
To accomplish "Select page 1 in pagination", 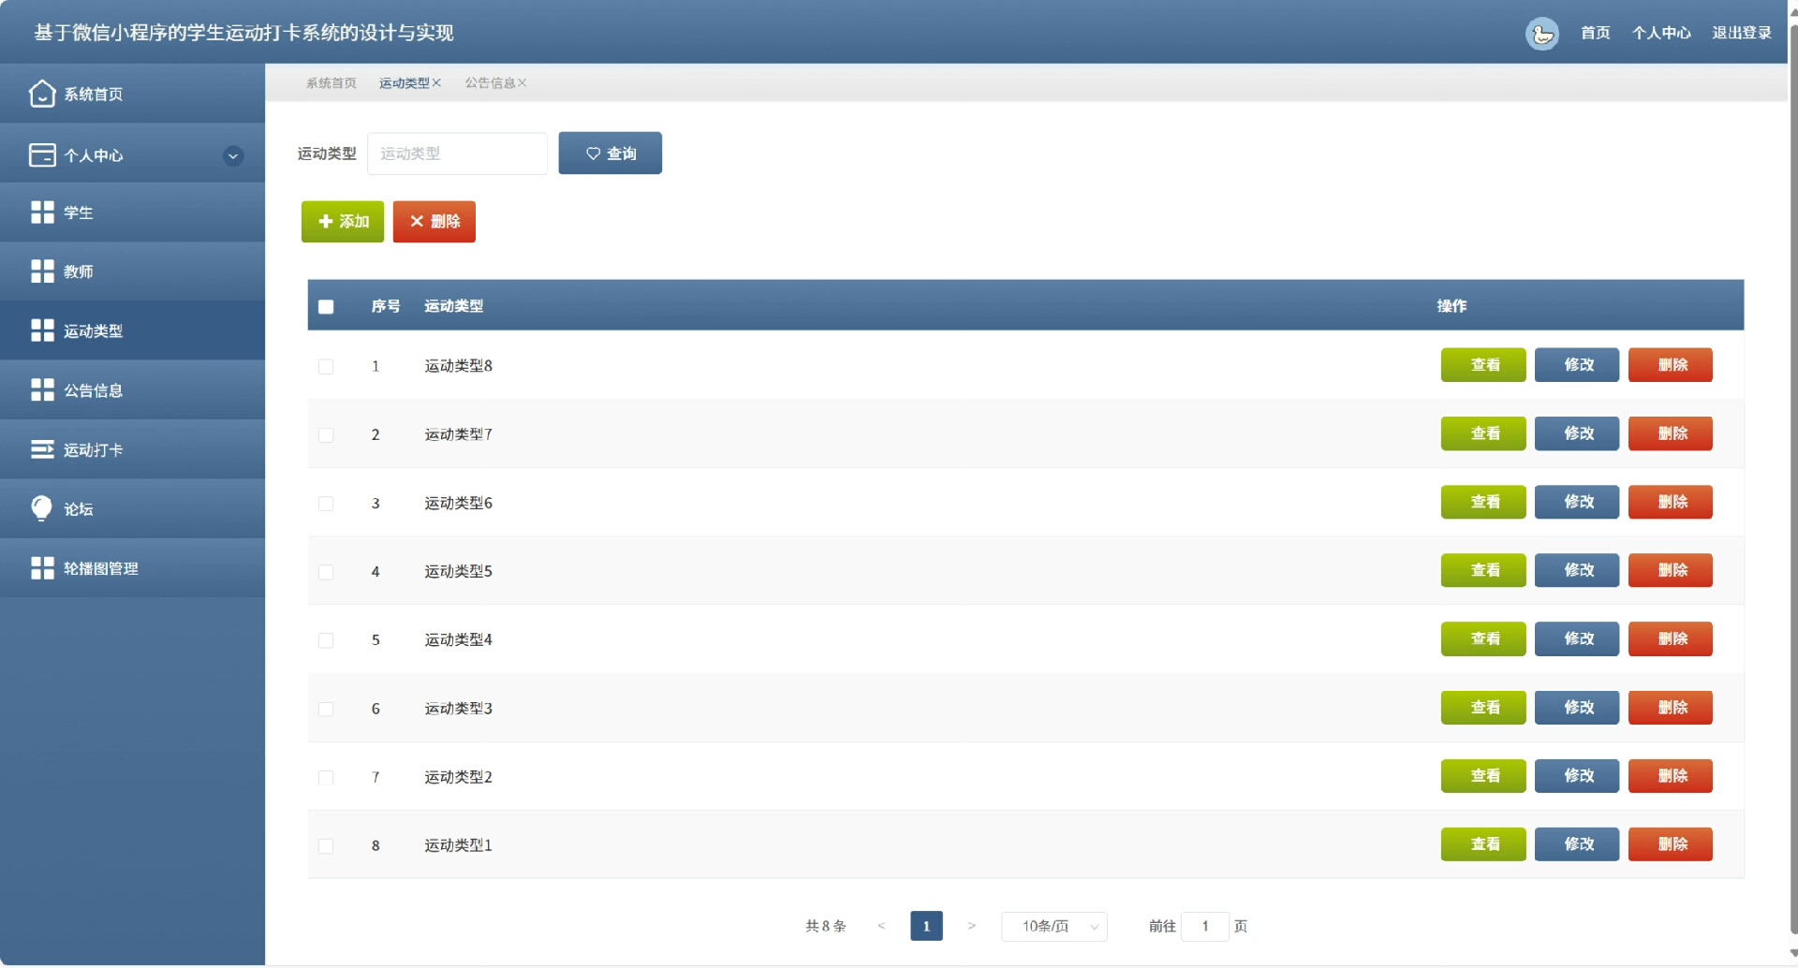I will (x=926, y=926).
